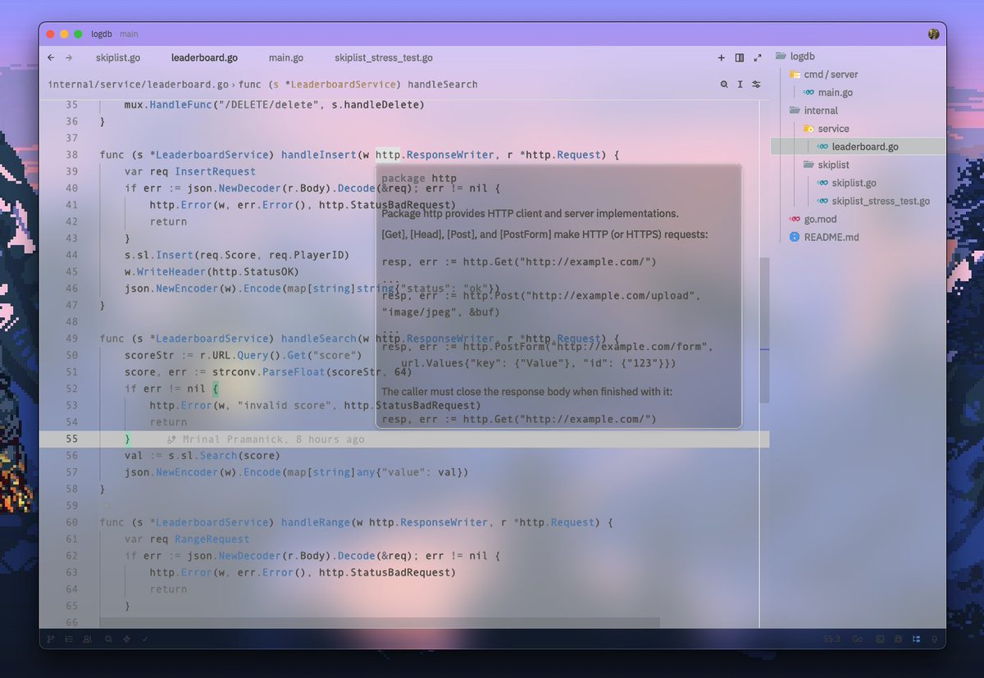The width and height of the screenshot is (984, 678).
Task: Switch to the main.go tab
Action: [286, 58]
